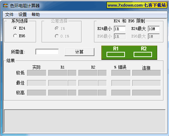Click the 较低 row 连接 field

146,73
